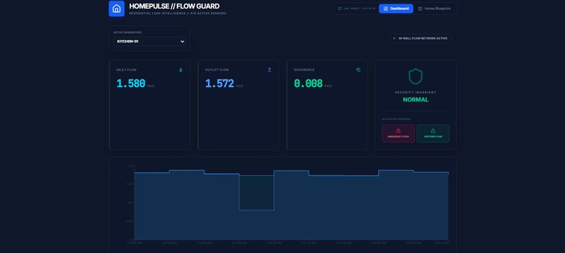Viewport: 565px width, 253px height.
Task: Click the NORMAL security status text
Action: 416,100
